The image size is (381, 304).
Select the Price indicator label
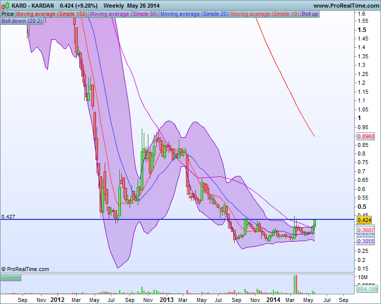click(8, 14)
